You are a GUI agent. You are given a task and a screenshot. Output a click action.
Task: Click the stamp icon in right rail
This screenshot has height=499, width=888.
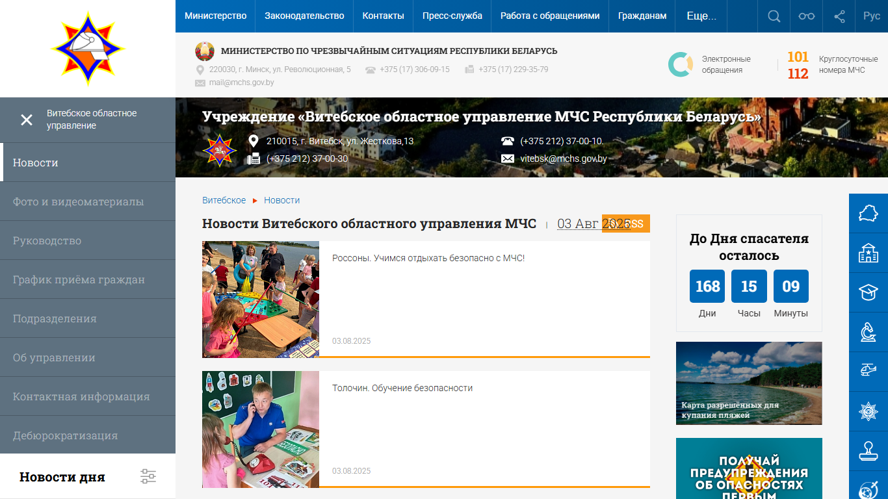868,451
